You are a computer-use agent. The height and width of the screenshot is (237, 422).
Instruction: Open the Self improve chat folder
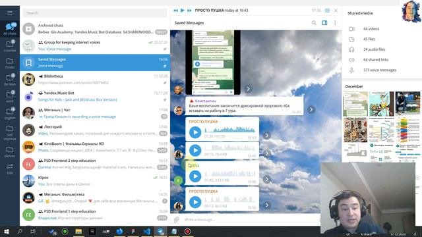[10, 133]
